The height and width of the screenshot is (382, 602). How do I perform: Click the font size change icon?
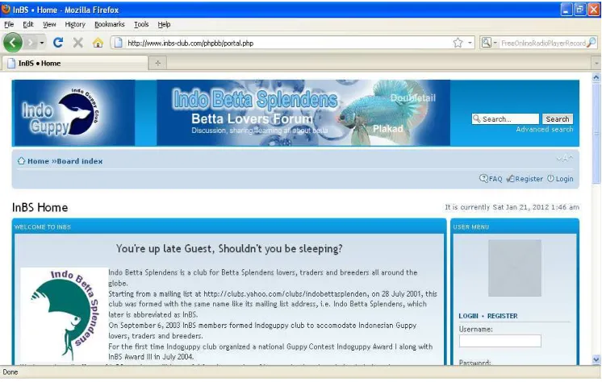point(565,159)
